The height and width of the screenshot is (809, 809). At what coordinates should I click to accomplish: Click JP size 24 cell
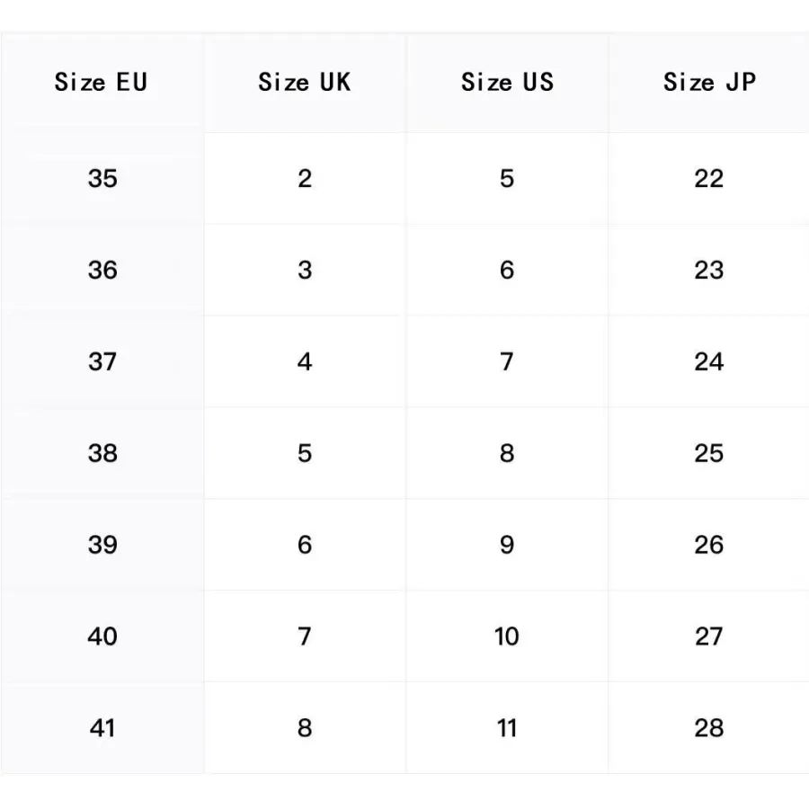[x=708, y=362]
